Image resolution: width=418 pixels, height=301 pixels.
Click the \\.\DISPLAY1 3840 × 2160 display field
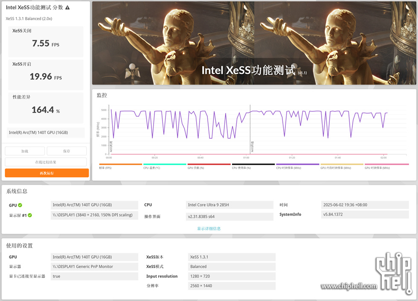[x=94, y=215]
